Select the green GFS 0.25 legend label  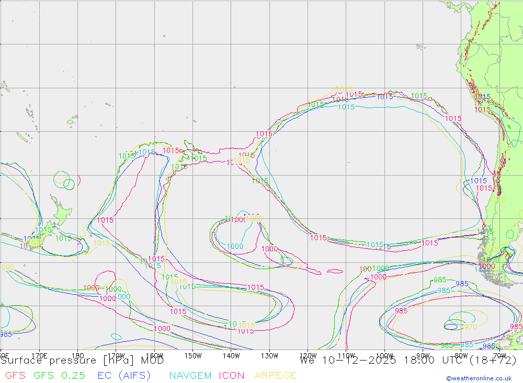pyautogui.click(x=60, y=375)
